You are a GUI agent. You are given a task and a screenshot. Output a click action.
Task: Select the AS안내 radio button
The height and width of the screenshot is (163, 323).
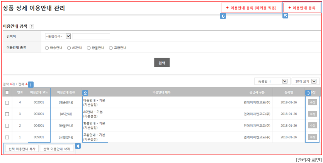click(x=69, y=48)
